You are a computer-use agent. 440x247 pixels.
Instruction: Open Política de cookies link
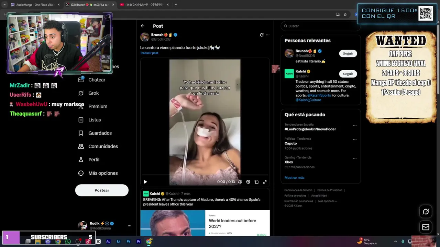click(295, 196)
